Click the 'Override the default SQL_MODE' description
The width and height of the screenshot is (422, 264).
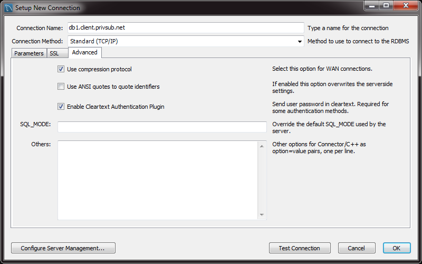tap(329, 127)
